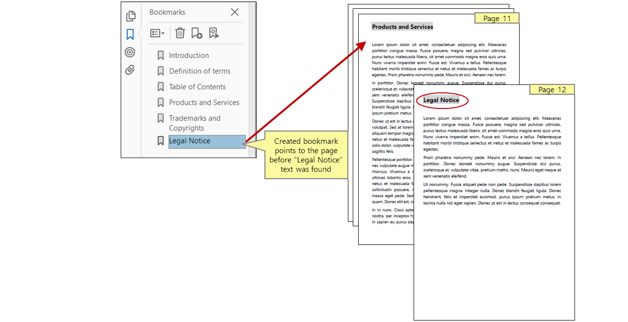Add a new bookmark with the new-bookmark icon
This screenshot has height=322, width=628.
197,33
